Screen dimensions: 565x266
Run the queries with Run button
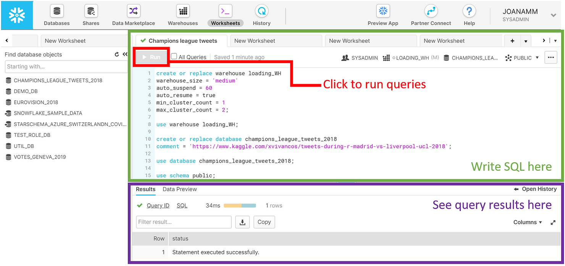point(151,57)
